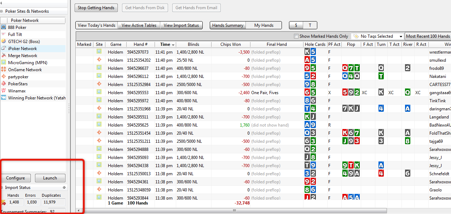Select the GTECH G2 (Boss) network icon
Screen dimensions: 451x214
(x=4, y=41)
